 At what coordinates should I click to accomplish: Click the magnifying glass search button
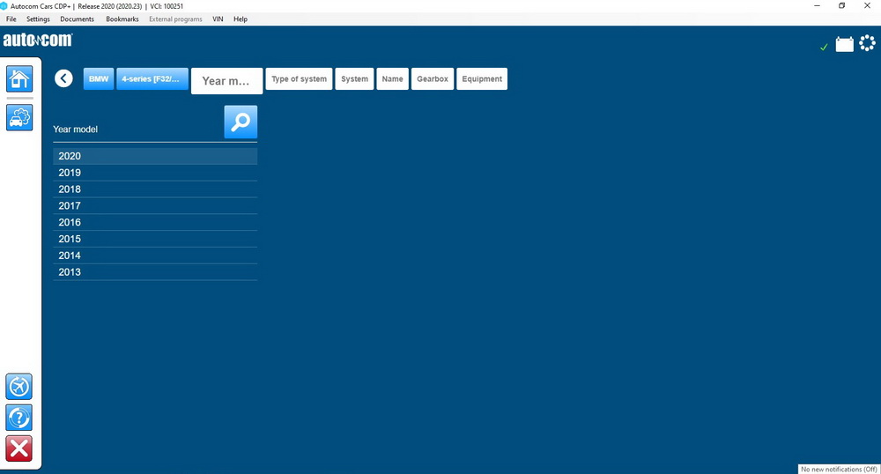point(241,122)
